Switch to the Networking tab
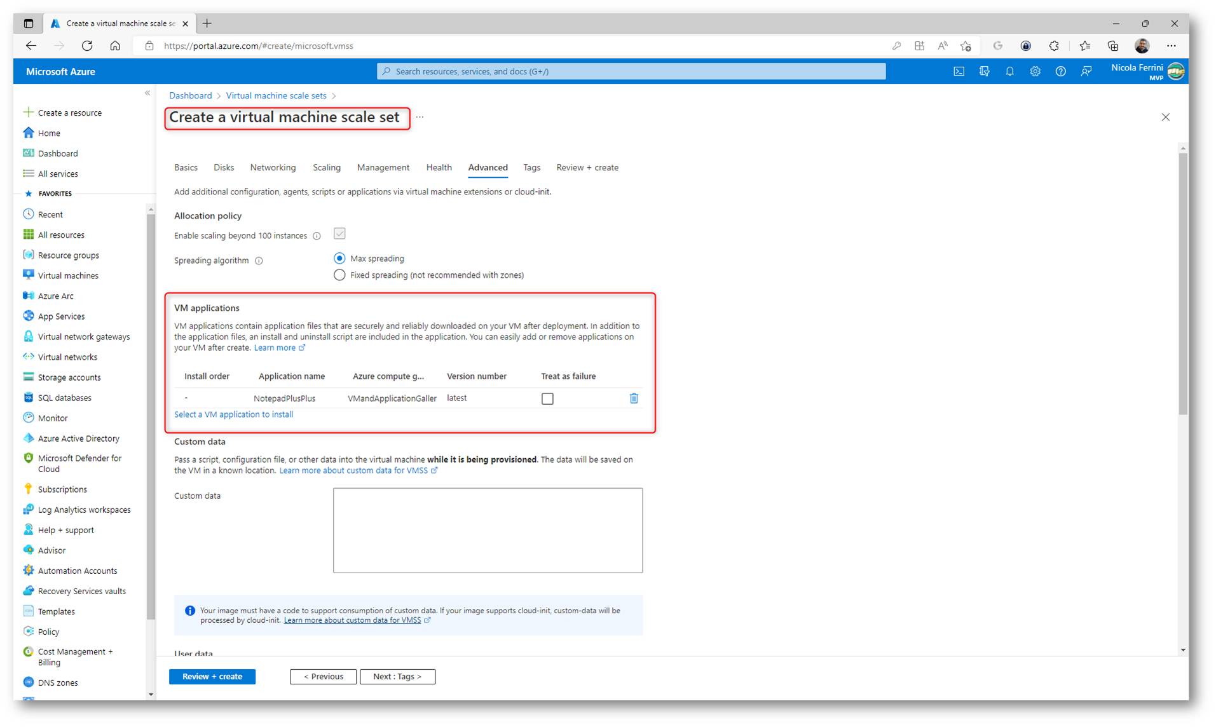This screenshot has width=1216, height=727. point(273,168)
